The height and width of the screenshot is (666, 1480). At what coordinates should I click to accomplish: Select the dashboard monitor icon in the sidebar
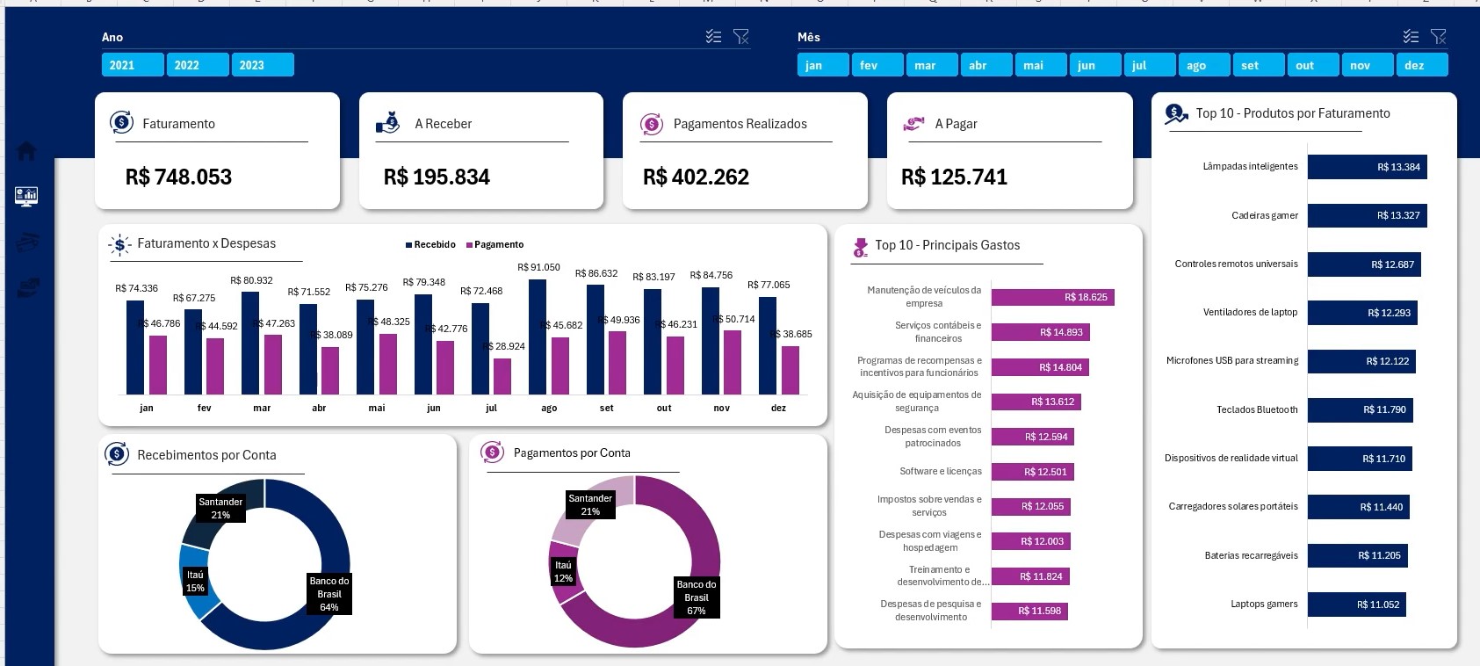click(26, 196)
